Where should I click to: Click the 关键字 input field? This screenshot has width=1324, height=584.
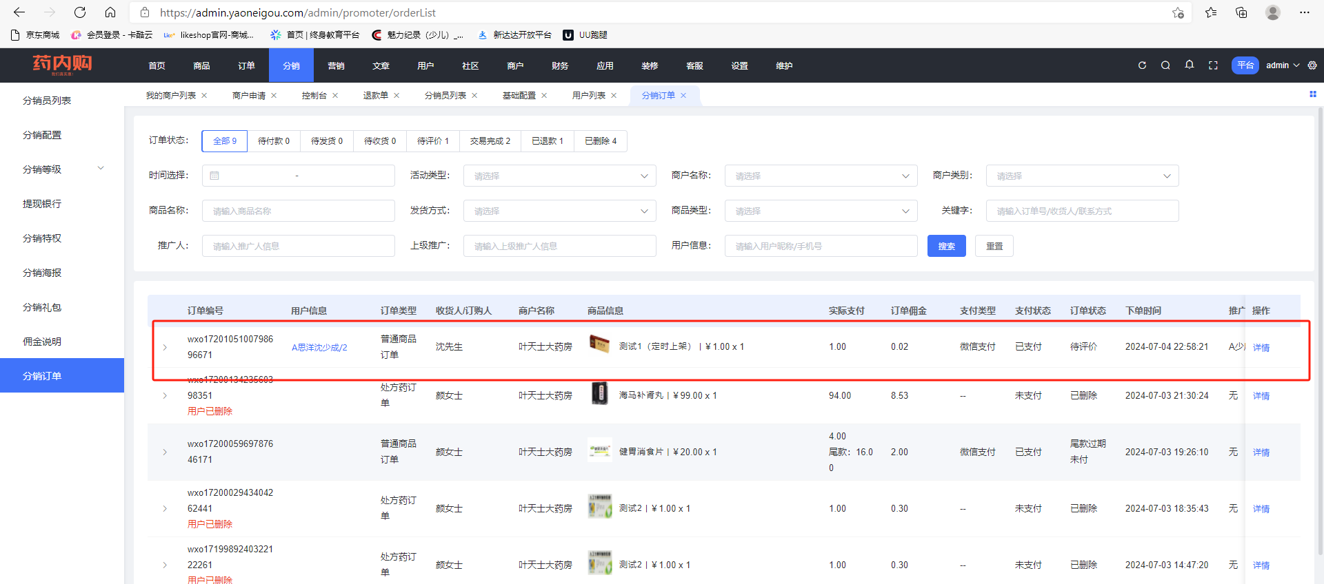1083,211
